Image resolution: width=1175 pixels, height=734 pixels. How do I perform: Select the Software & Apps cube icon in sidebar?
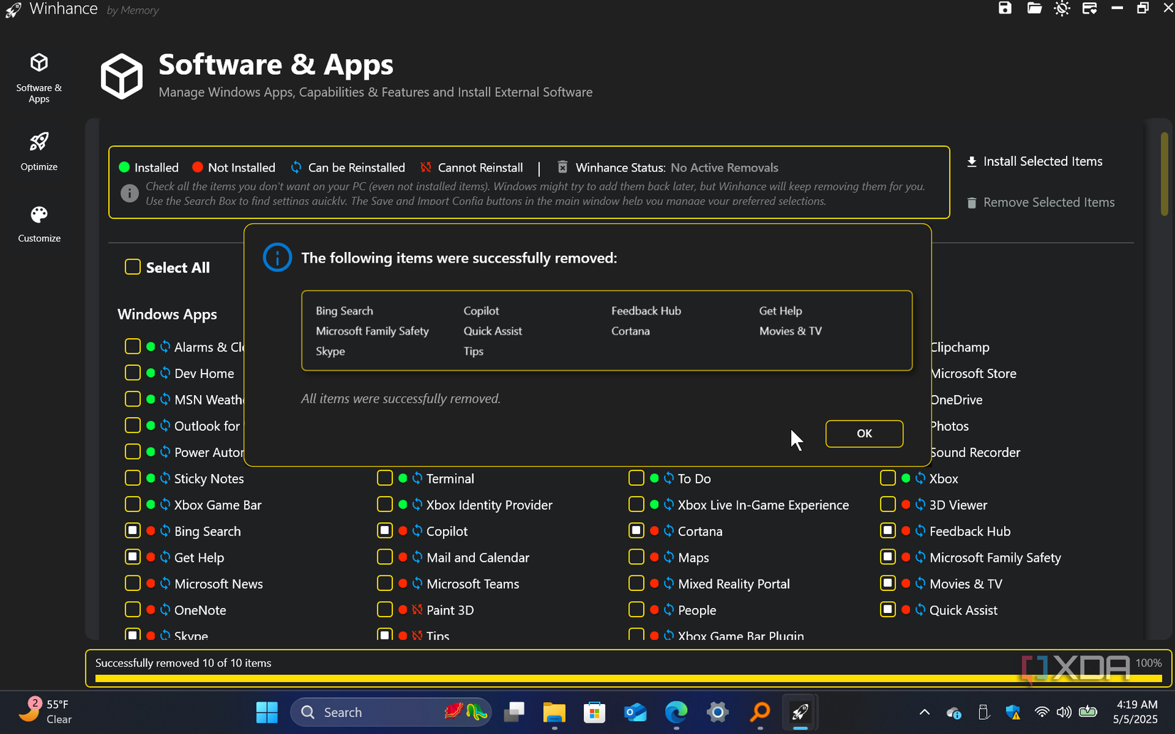click(x=39, y=63)
